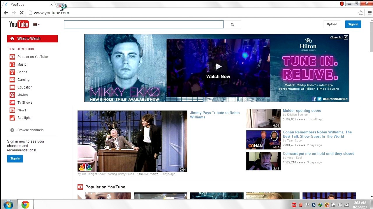The width and height of the screenshot is (373, 209).
Task: Click the Close Ad X icon
Action: (346, 37)
